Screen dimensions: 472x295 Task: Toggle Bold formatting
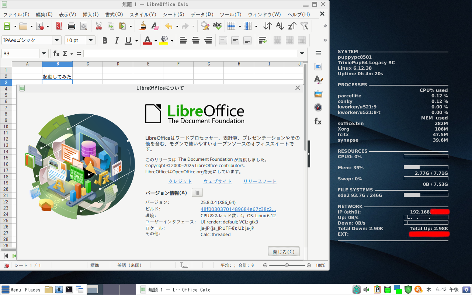[105, 40]
